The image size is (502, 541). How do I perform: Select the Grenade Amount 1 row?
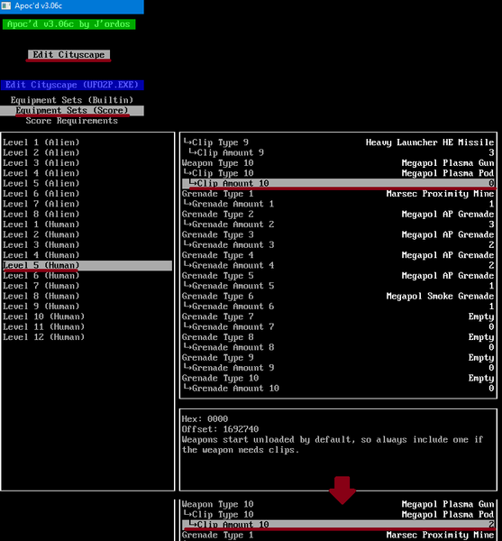click(x=338, y=204)
